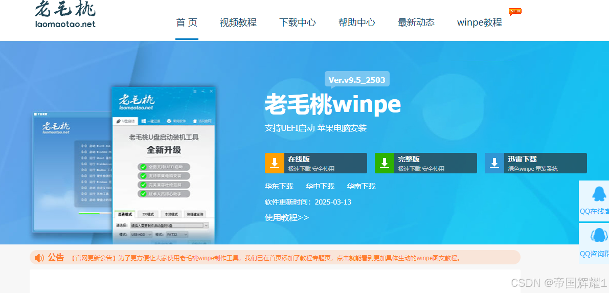
Task: Click boot menu row 【3】 运行 Ghost
Action: (x=96, y=158)
